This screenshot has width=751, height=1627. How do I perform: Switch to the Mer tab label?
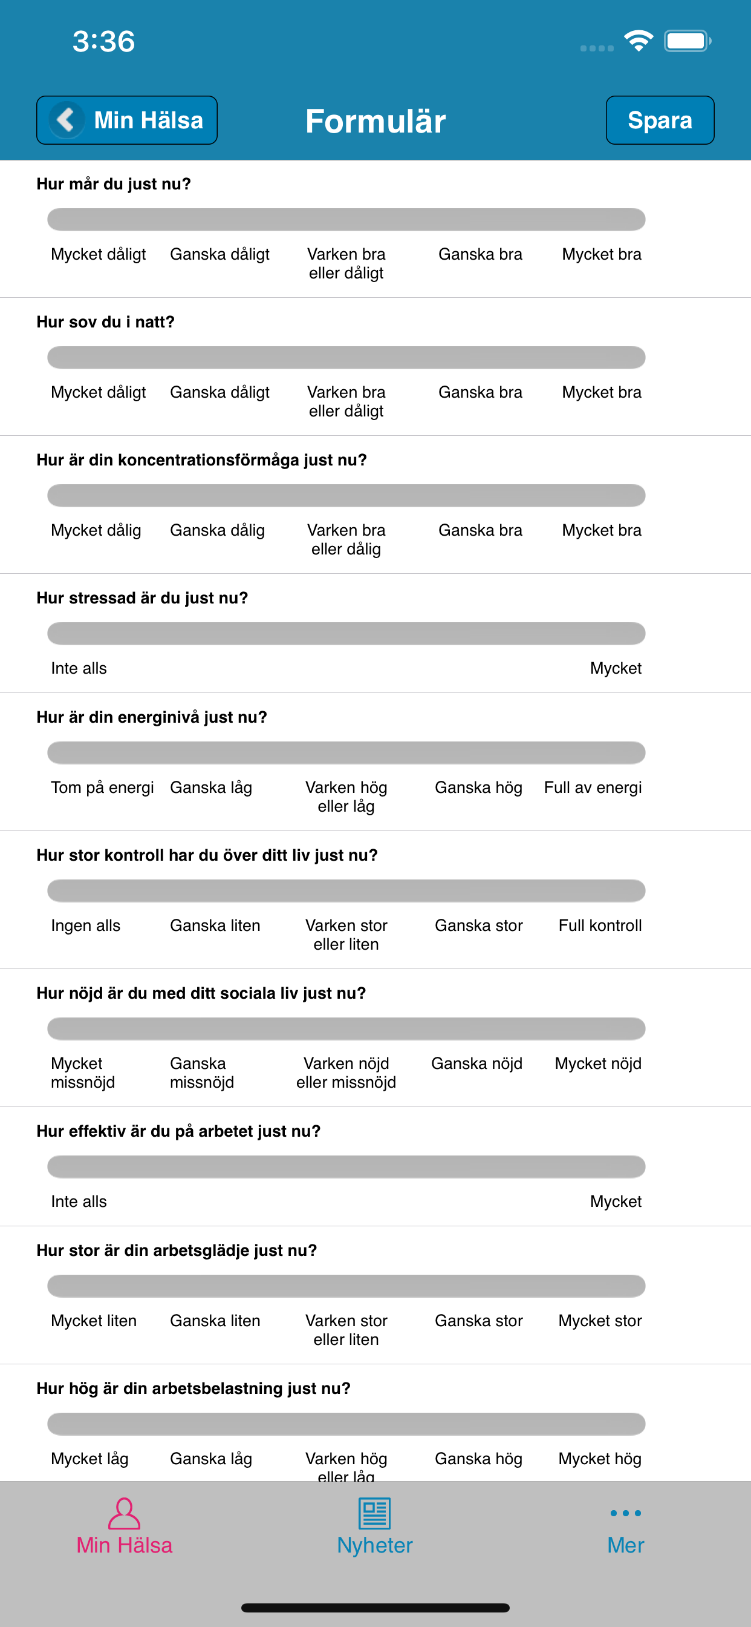[x=625, y=1545]
